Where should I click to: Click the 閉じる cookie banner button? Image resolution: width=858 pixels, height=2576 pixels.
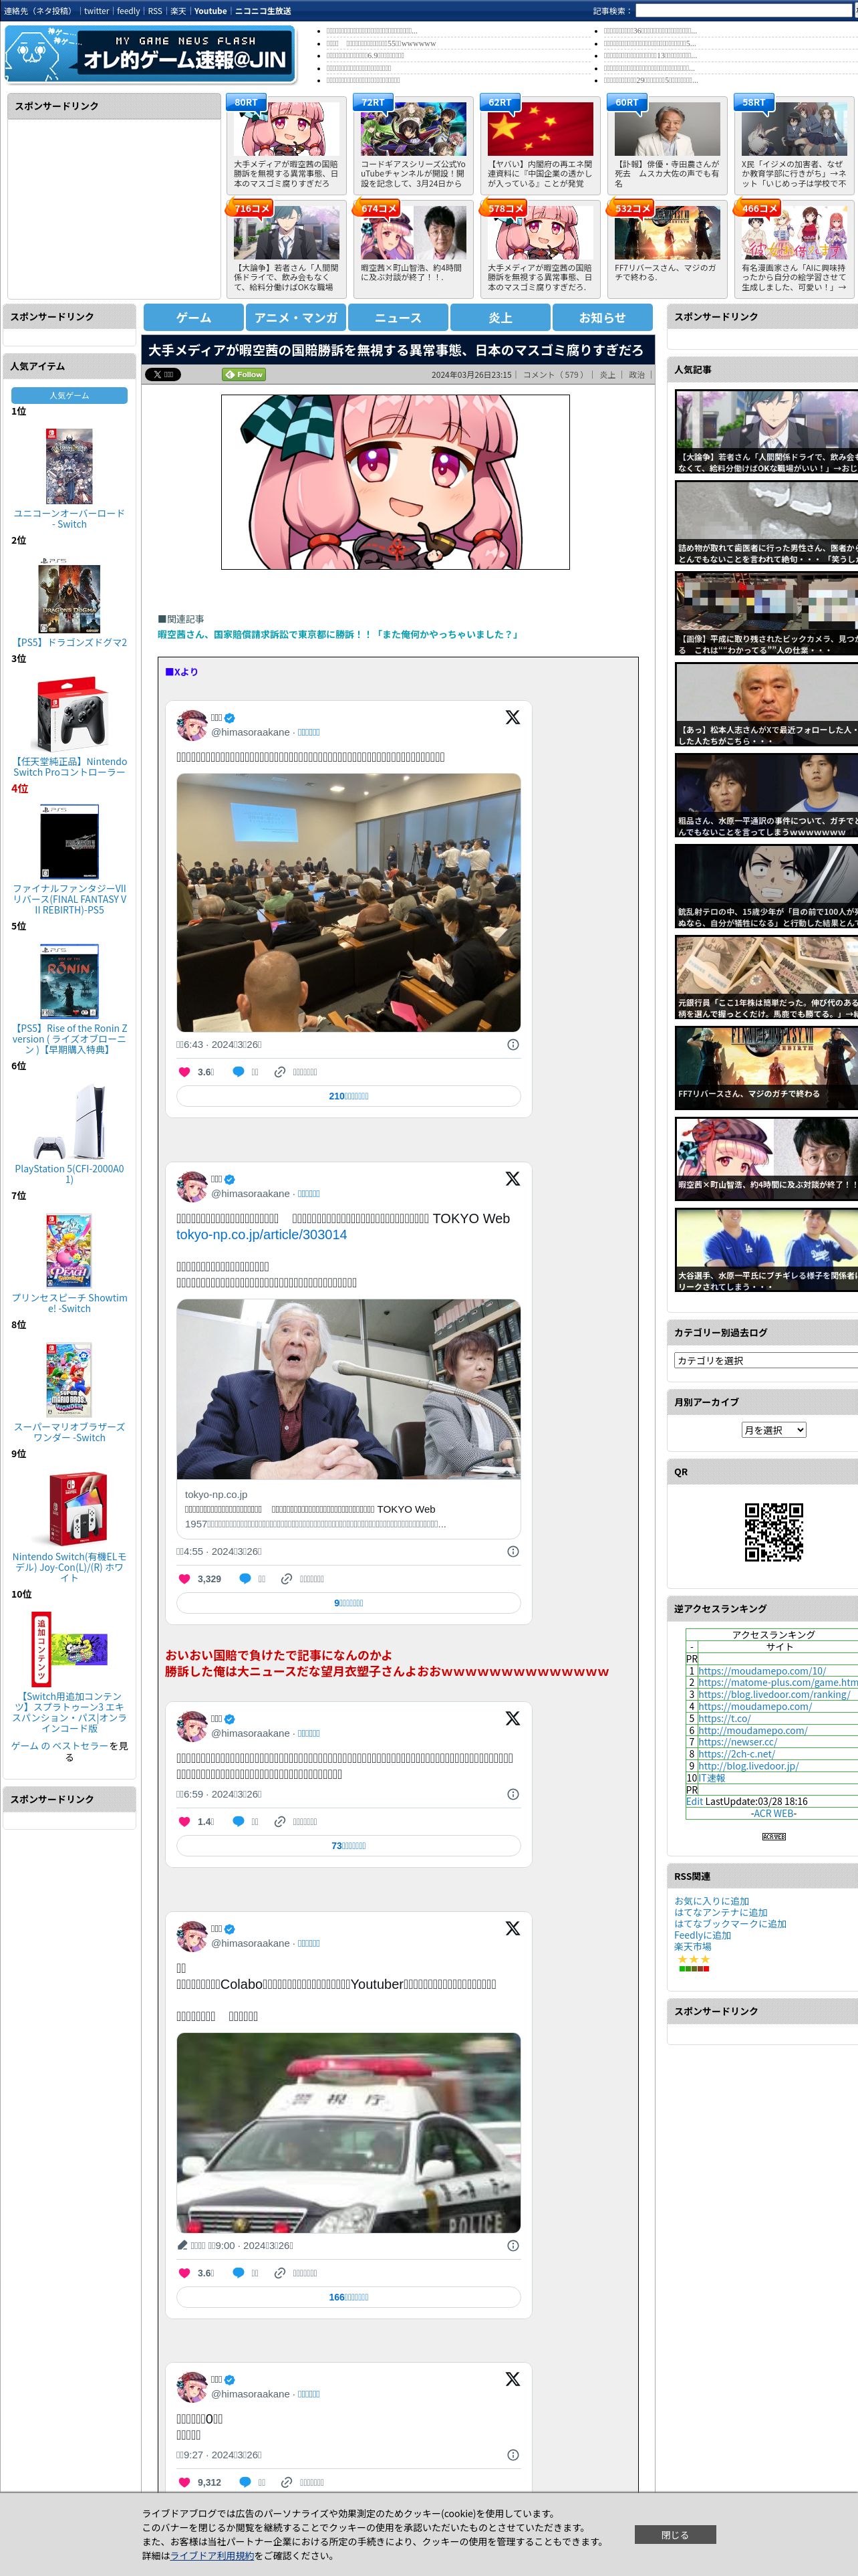pyautogui.click(x=674, y=2534)
